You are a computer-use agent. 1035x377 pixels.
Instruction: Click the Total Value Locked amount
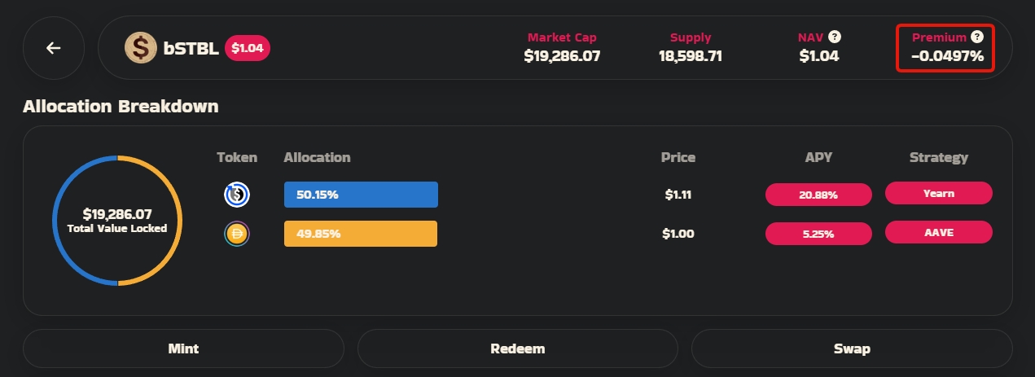coord(117,214)
